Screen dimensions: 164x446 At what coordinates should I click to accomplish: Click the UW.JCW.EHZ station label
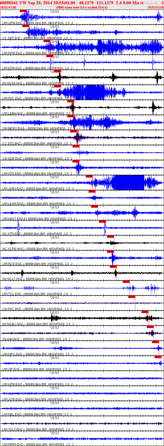click(x=12, y=399)
